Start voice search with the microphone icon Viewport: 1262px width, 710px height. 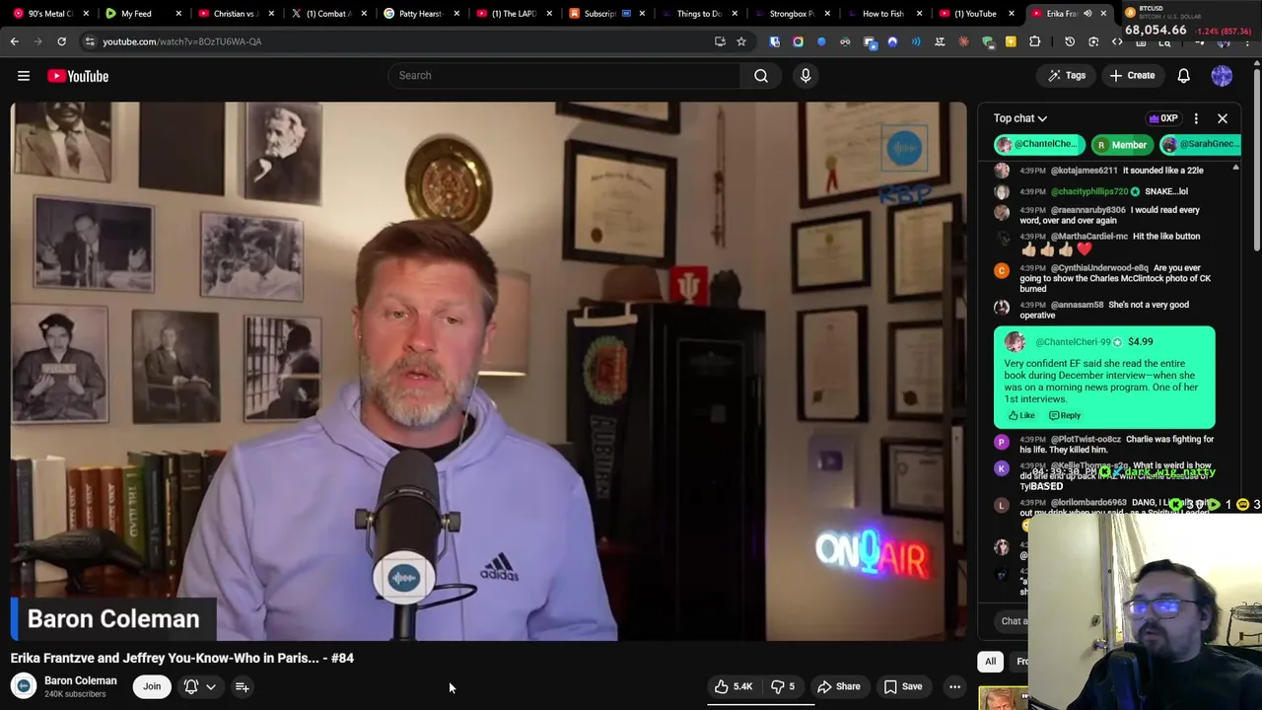tap(806, 76)
